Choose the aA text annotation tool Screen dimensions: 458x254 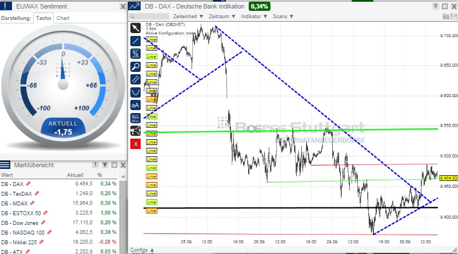136,105
